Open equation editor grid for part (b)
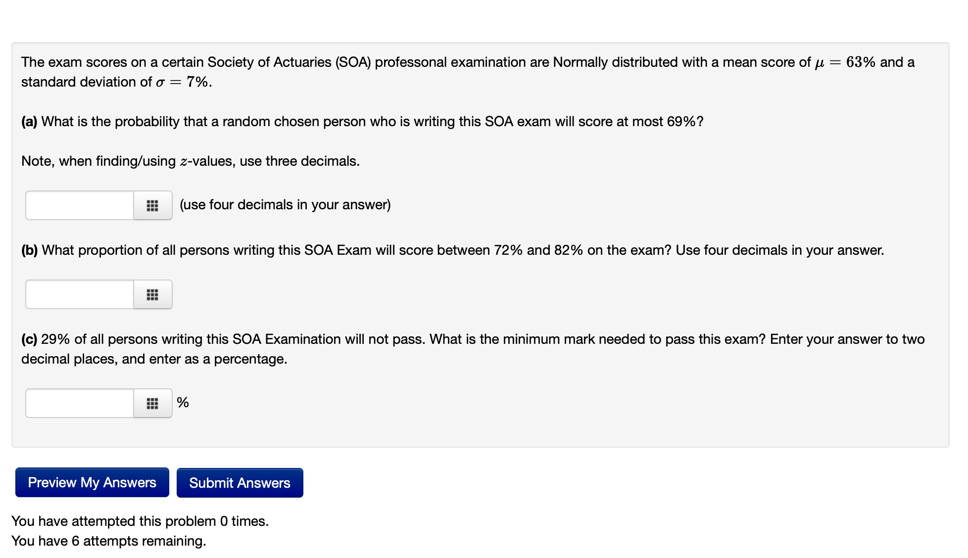Viewport: 968px width, 558px height. [152, 294]
